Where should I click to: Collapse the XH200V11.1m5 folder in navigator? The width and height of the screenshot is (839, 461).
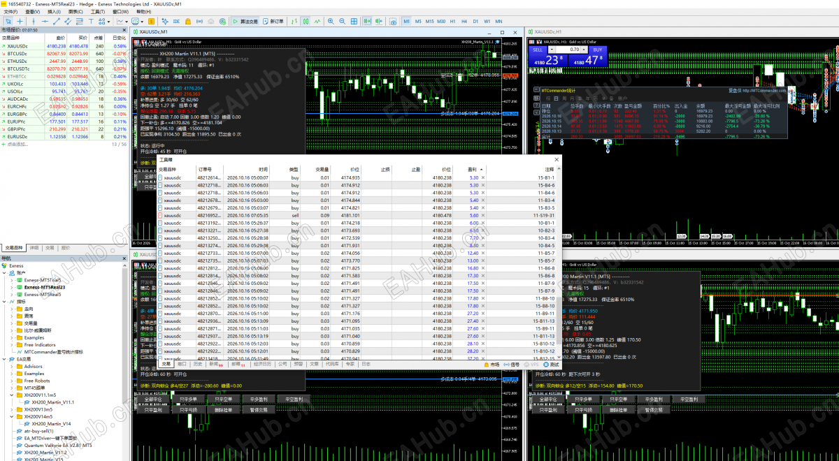point(12,395)
